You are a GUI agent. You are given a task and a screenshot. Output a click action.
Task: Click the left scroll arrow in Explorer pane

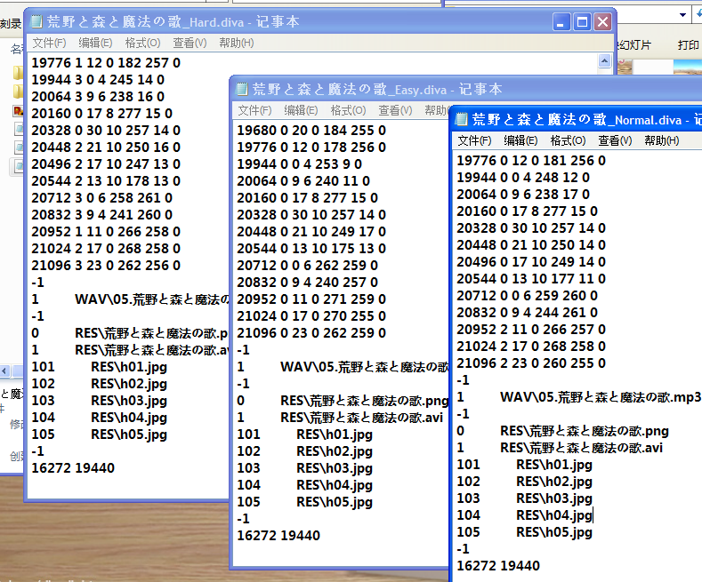4,371
